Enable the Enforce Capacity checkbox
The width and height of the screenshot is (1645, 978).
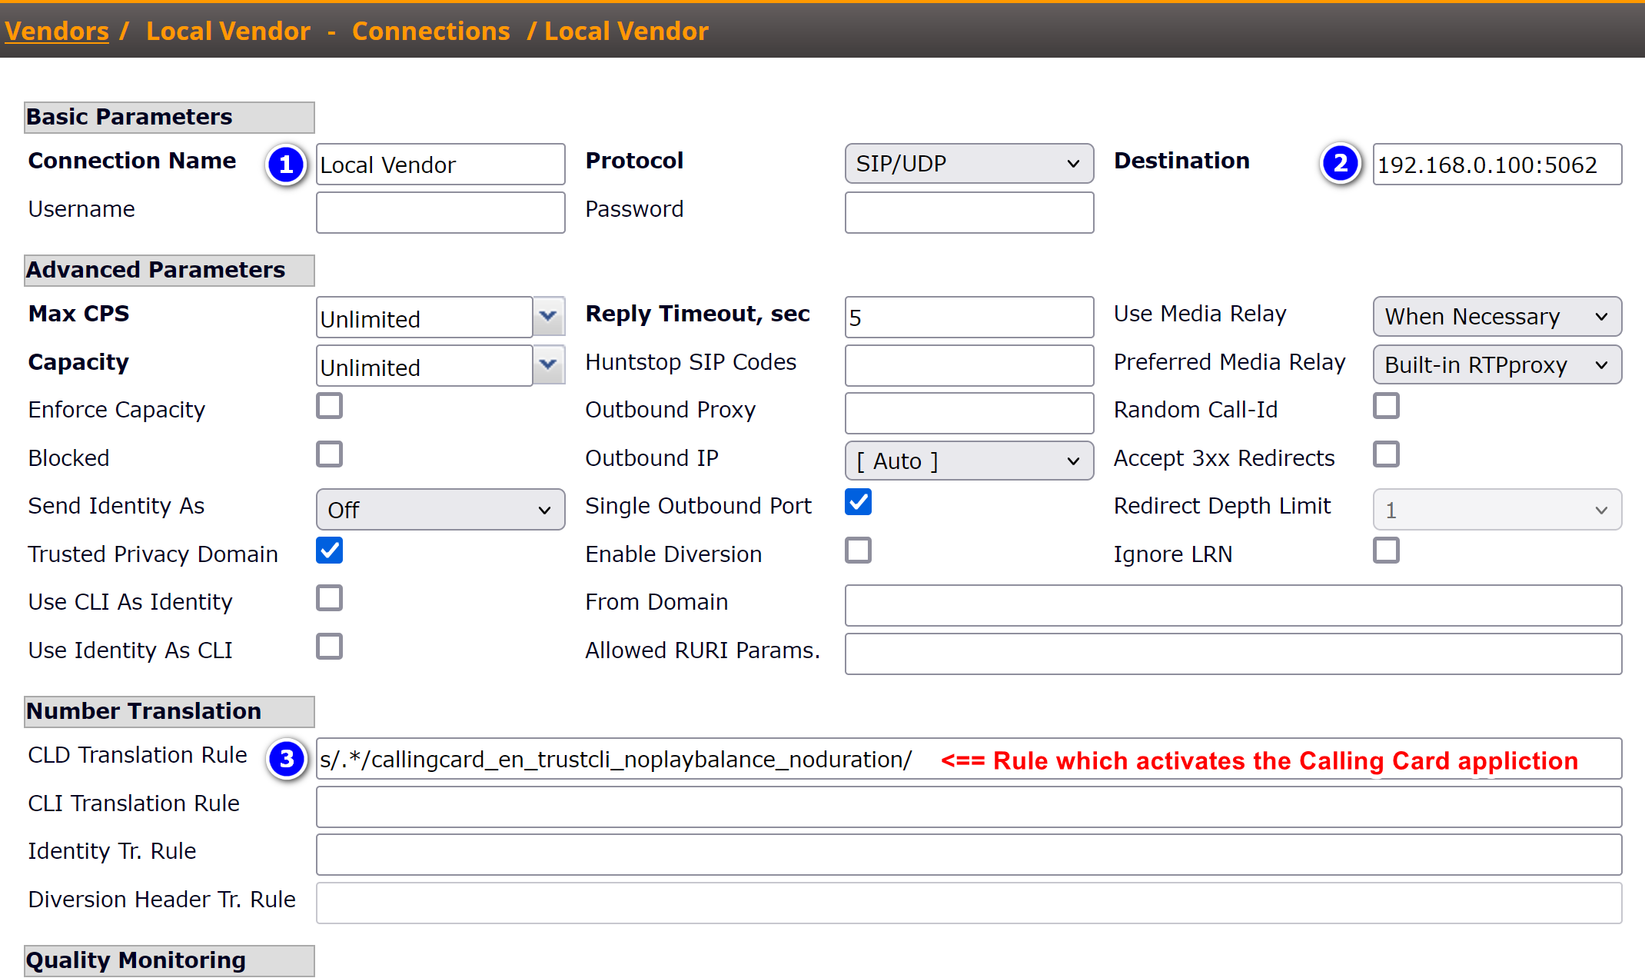click(330, 406)
